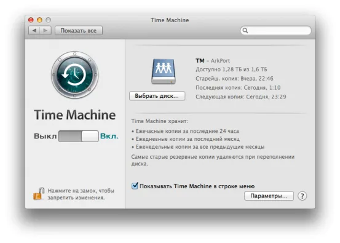
Task: Toggle the Time Machine Выкл/Вкл switch
Action: [79, 136]
